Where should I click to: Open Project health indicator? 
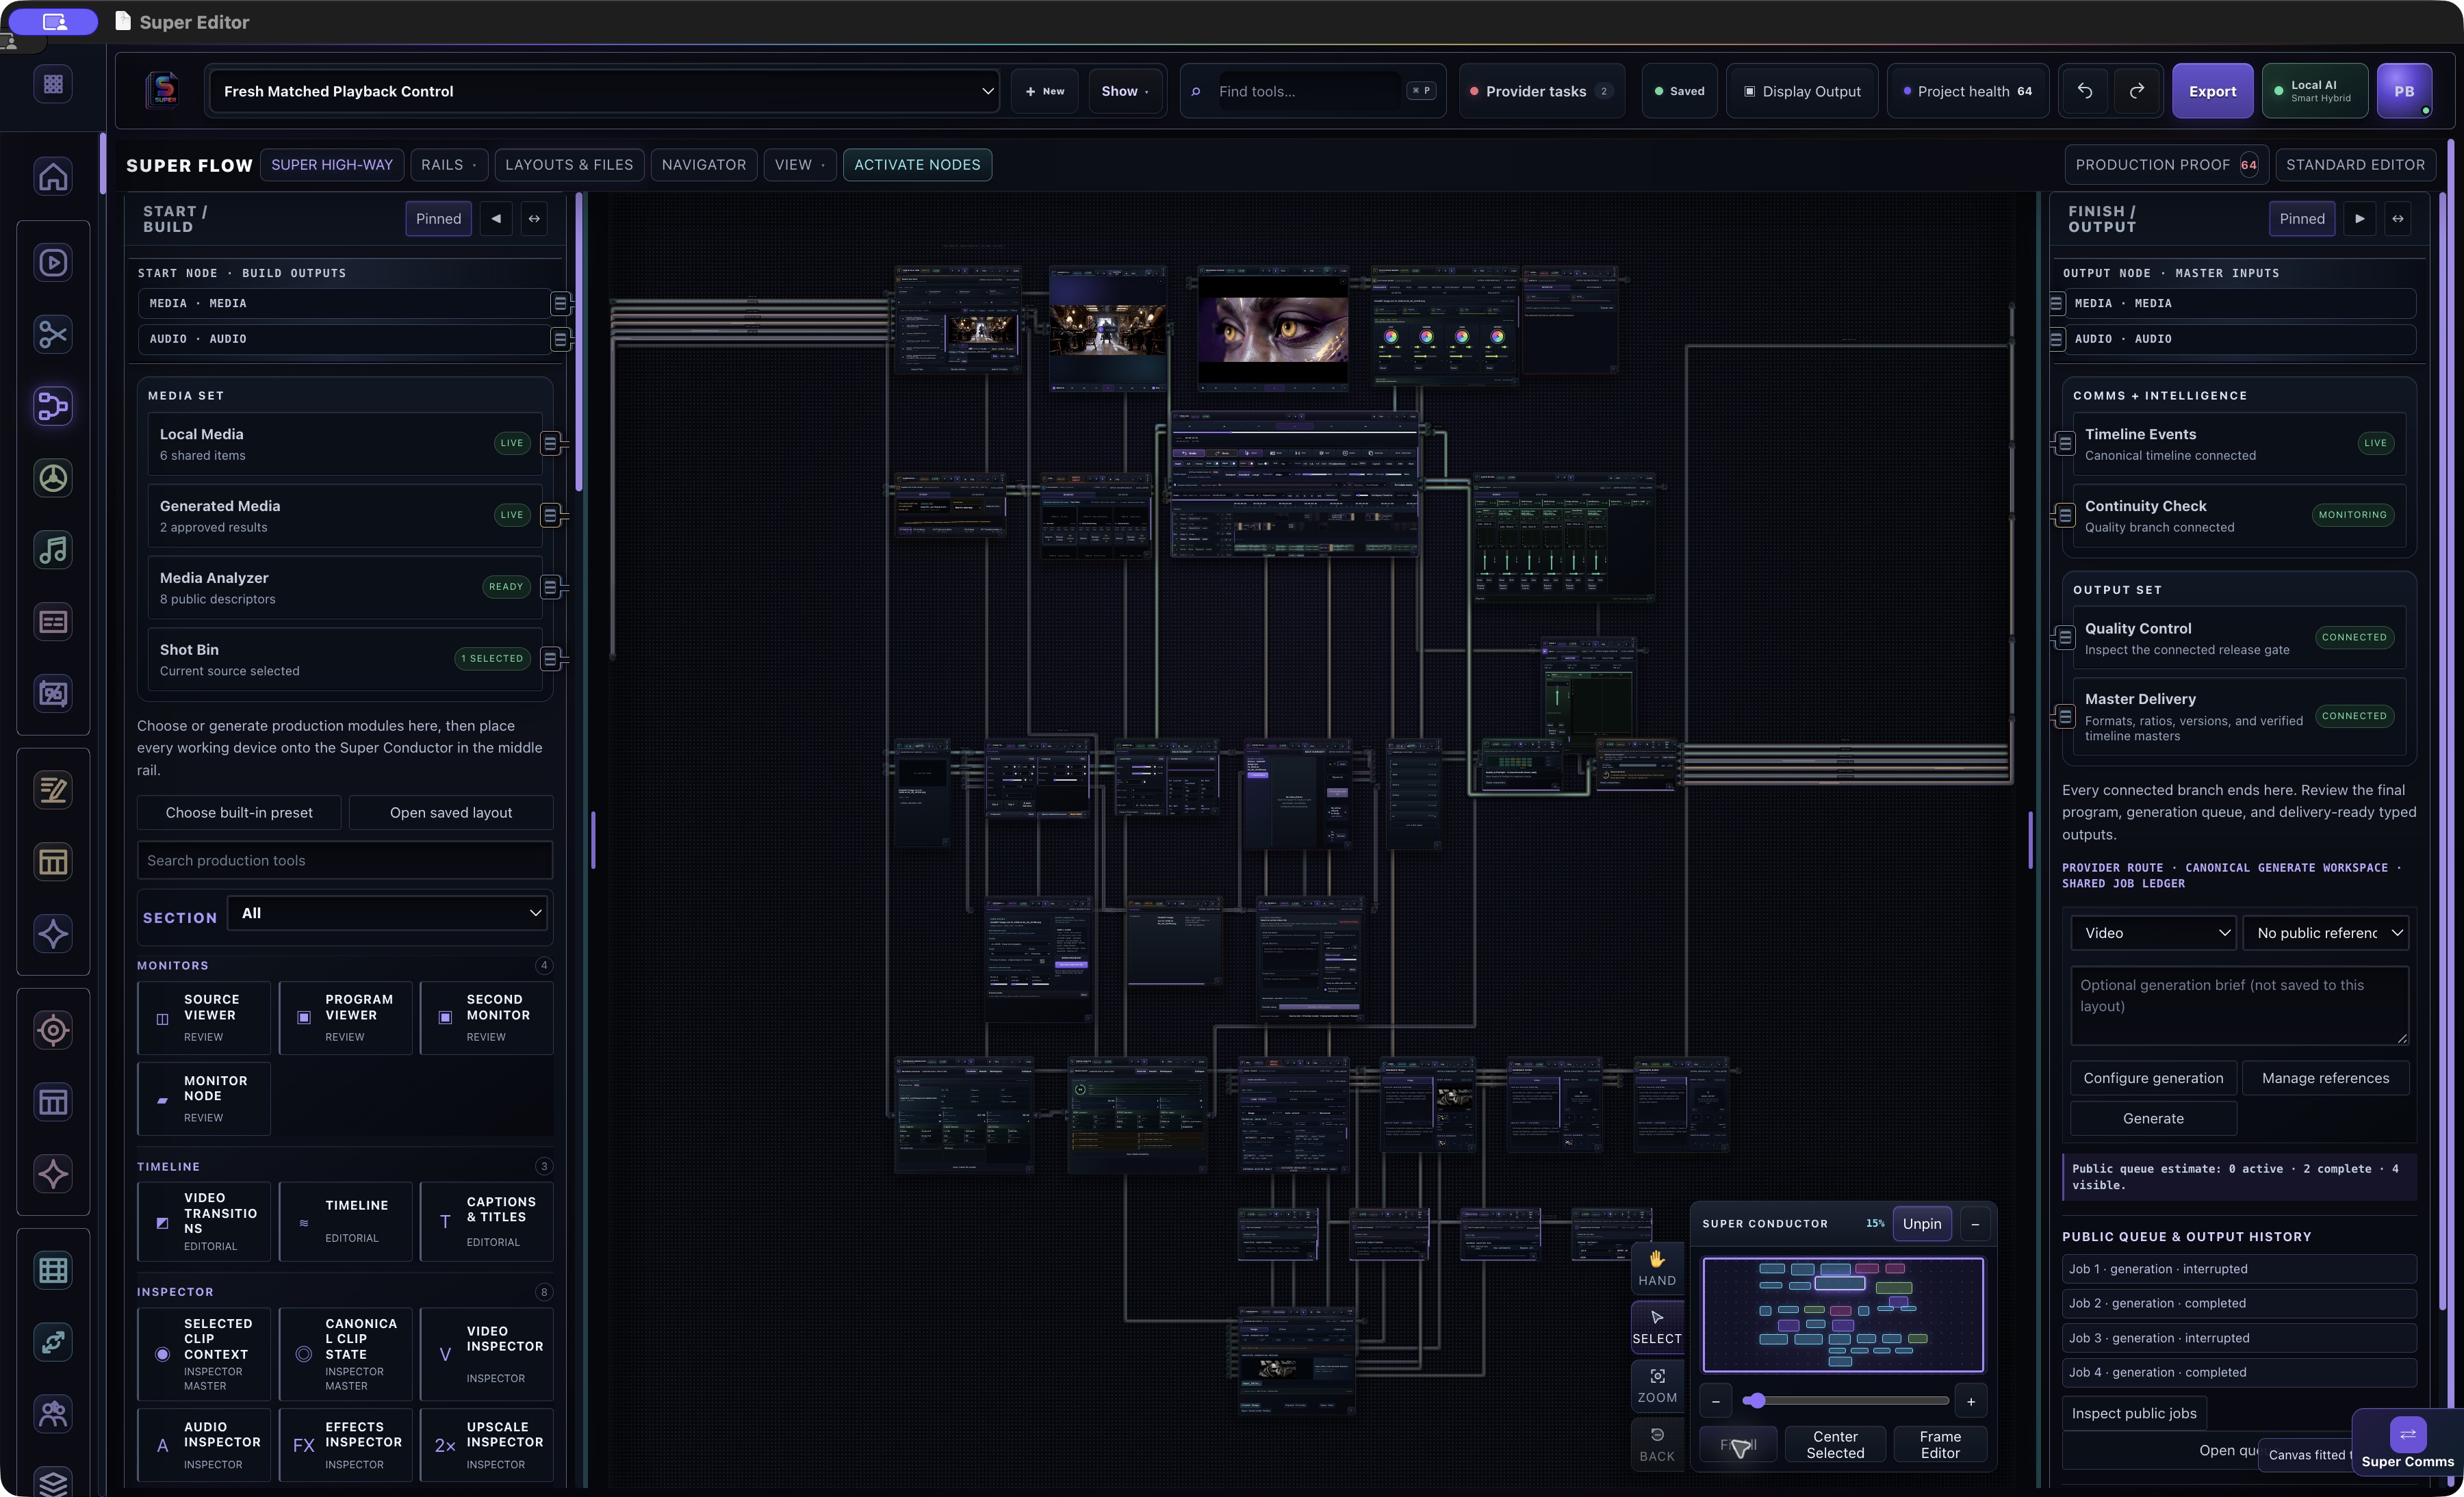pyautogui.click(x=1967, y=91)
